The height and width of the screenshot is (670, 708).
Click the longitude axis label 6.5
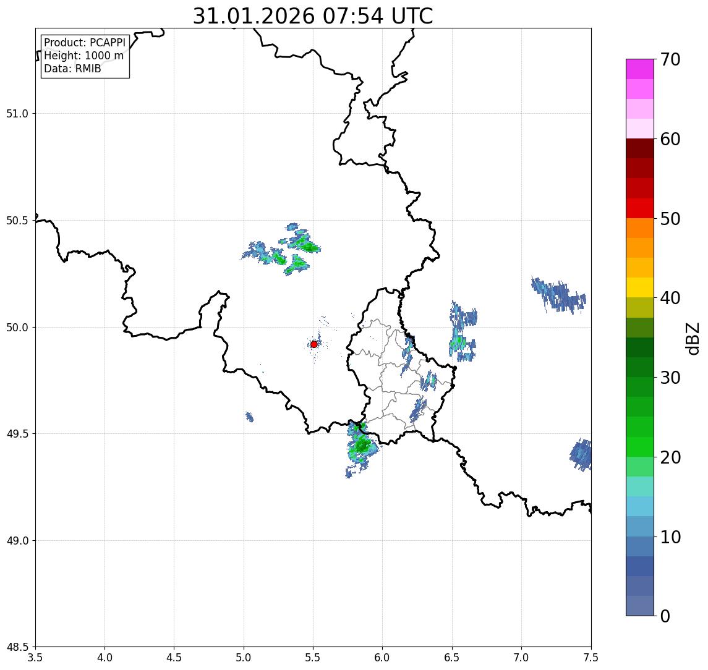coord(452,658)
